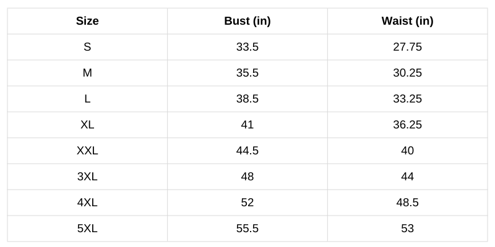Click bust value 38.5
Screen dimensions: 495x247
tap(247, 99)
